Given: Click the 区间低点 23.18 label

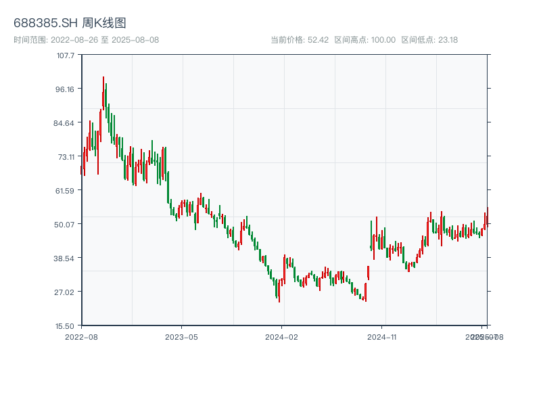Looking at the screenshot, I should click(x=429, y=39).
